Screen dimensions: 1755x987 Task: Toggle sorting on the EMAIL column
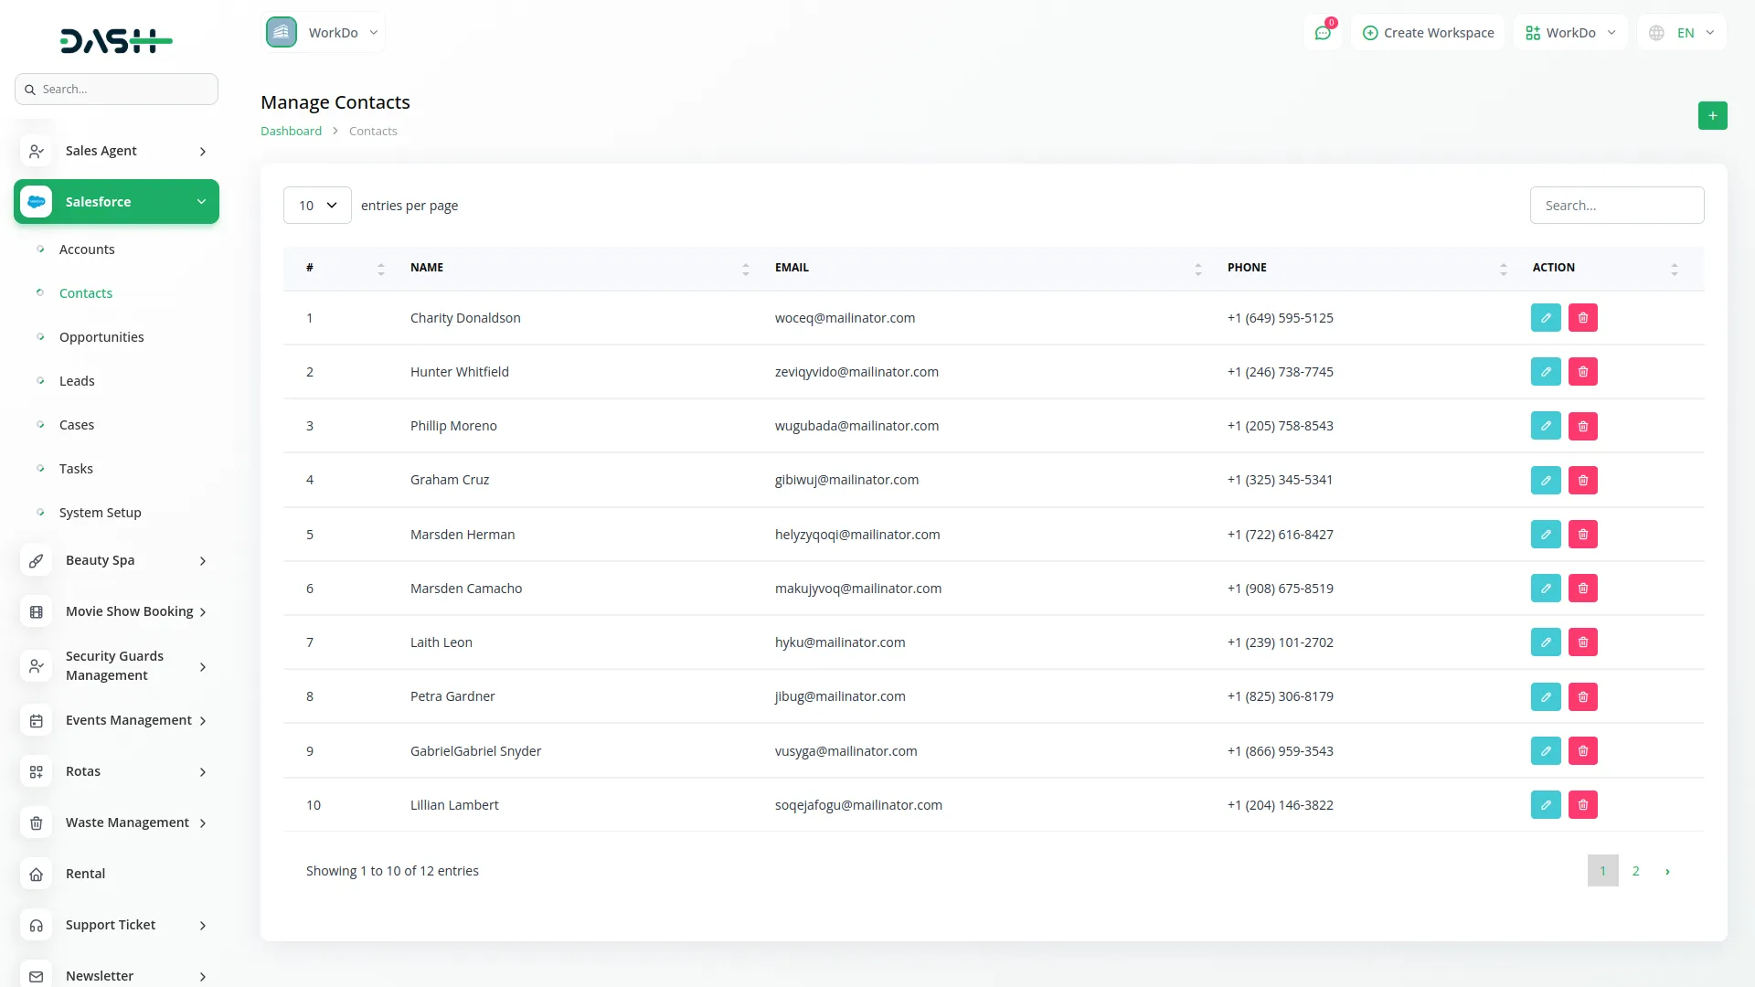[x=1197, y=268]
